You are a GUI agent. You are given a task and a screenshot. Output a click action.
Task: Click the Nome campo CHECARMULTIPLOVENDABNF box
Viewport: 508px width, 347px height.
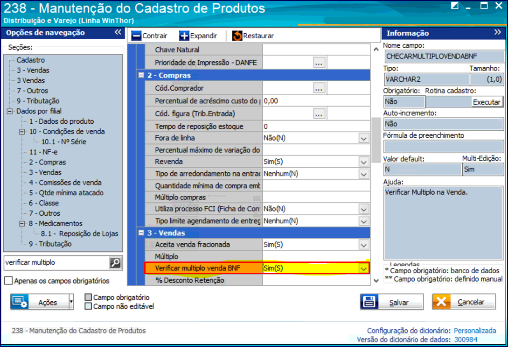(444, 57)
